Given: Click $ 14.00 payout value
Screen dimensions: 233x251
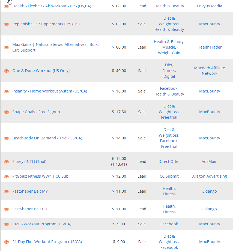Looking at the screenshot, I should tap(119, 138).
